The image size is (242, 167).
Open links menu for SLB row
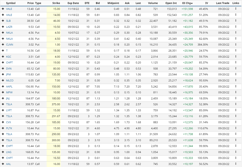(236, 21)
